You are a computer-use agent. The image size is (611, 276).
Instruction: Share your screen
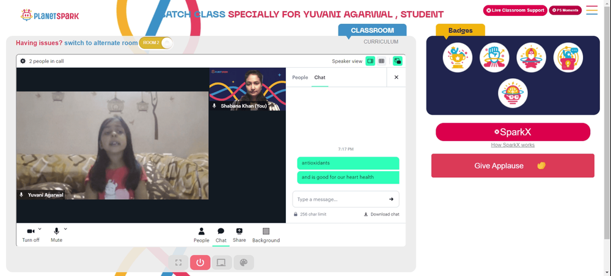[x=240, y=236]
